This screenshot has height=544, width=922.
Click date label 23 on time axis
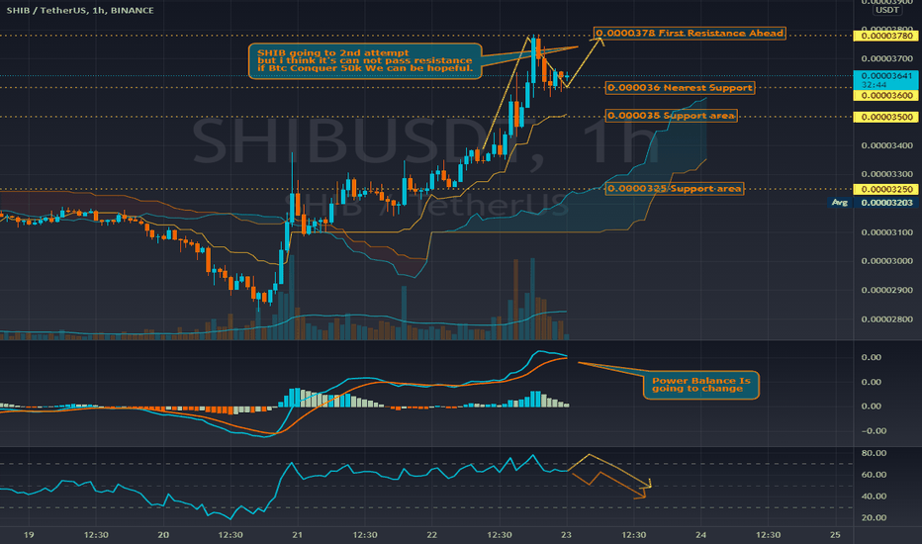(x=566, y=534)
